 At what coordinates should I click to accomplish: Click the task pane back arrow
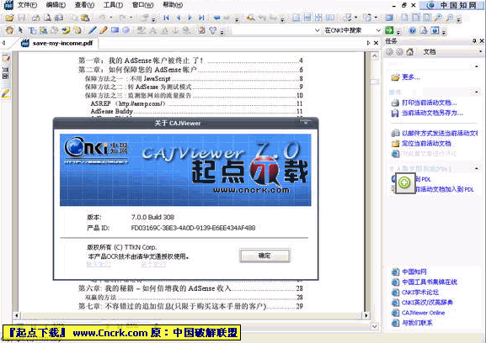click(389, 51)
